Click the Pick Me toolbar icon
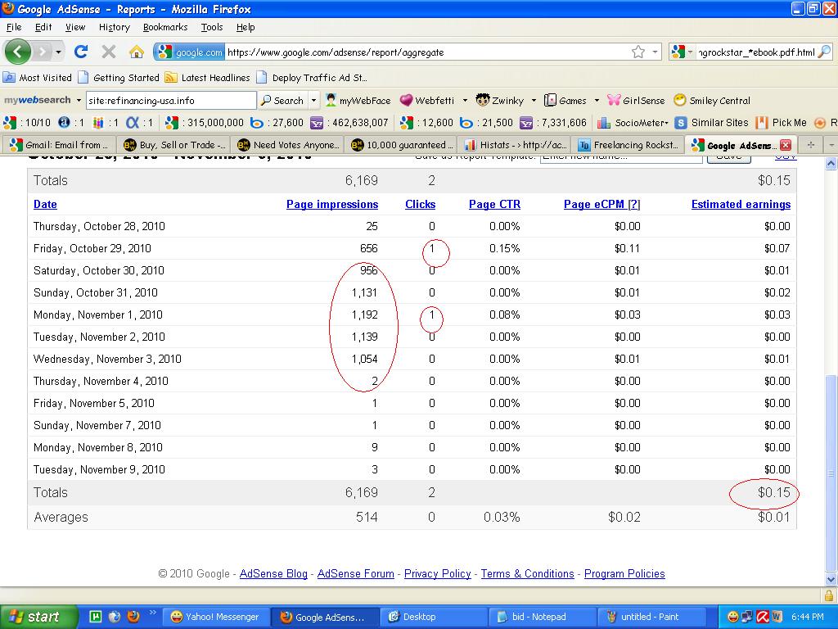 click(762, 123)
